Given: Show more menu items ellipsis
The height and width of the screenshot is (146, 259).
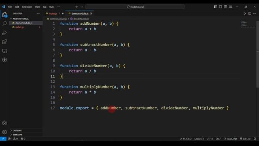Looking at the screenshot, I should tap(59, 7).
